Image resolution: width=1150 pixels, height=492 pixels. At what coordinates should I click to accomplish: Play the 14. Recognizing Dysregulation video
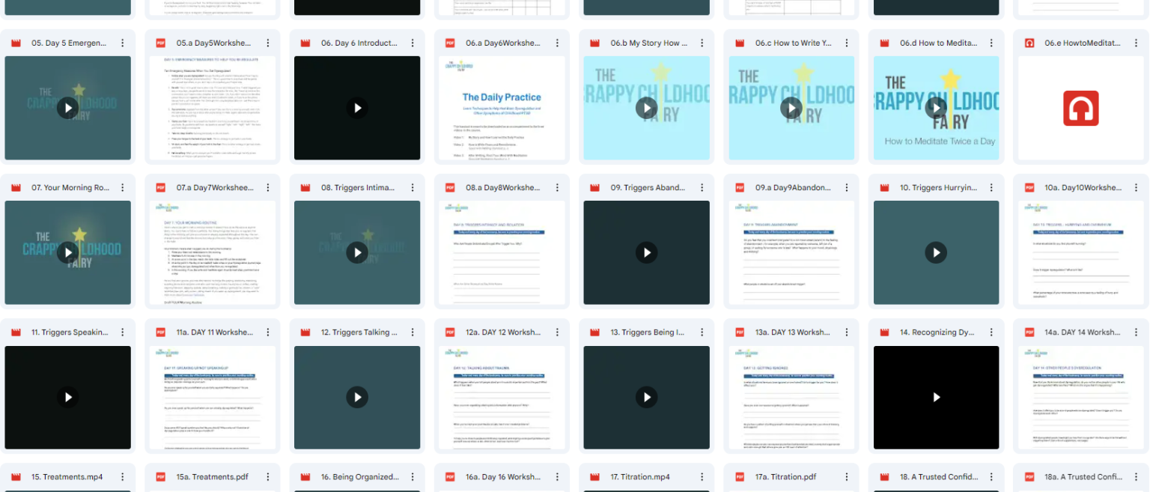tap(936, 397)
